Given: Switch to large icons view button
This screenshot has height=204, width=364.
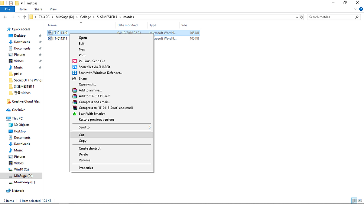Looking at the screenshot, I should point(360,201).
